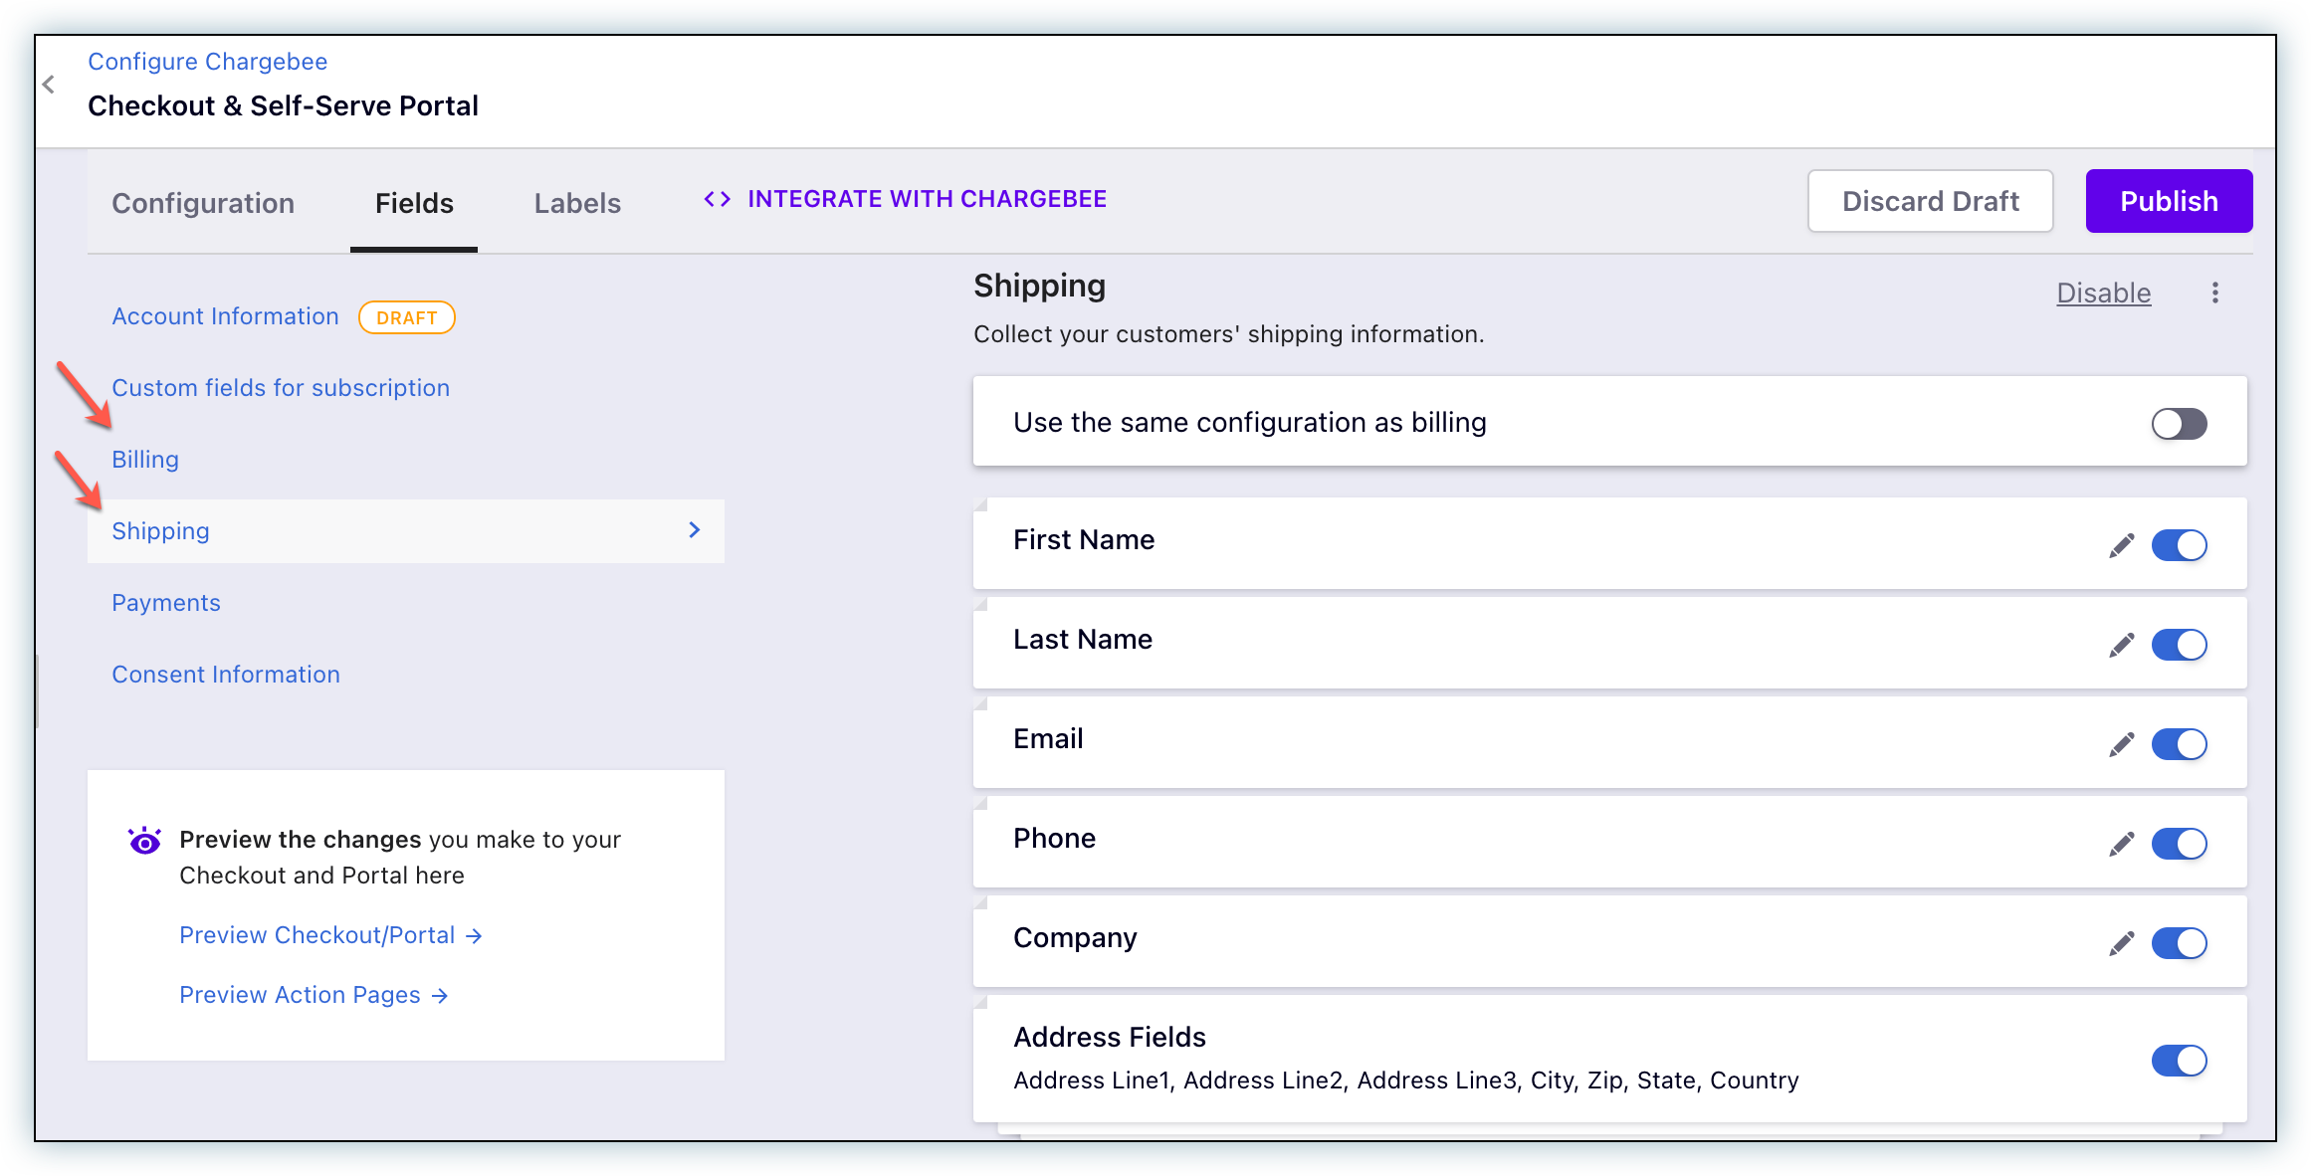
Task: Click the Address Fields row description text
Action: 1406,1080
